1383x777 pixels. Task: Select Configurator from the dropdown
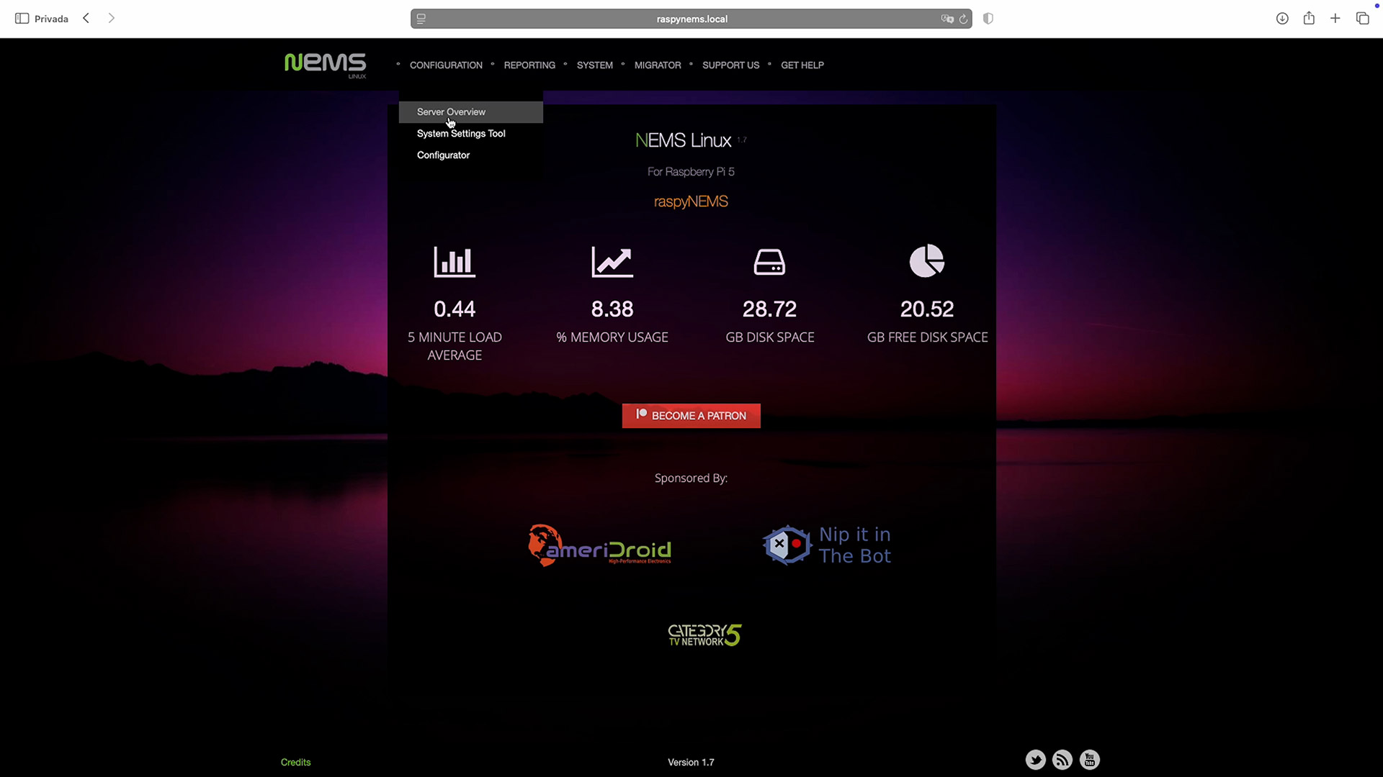click(471, 155)
